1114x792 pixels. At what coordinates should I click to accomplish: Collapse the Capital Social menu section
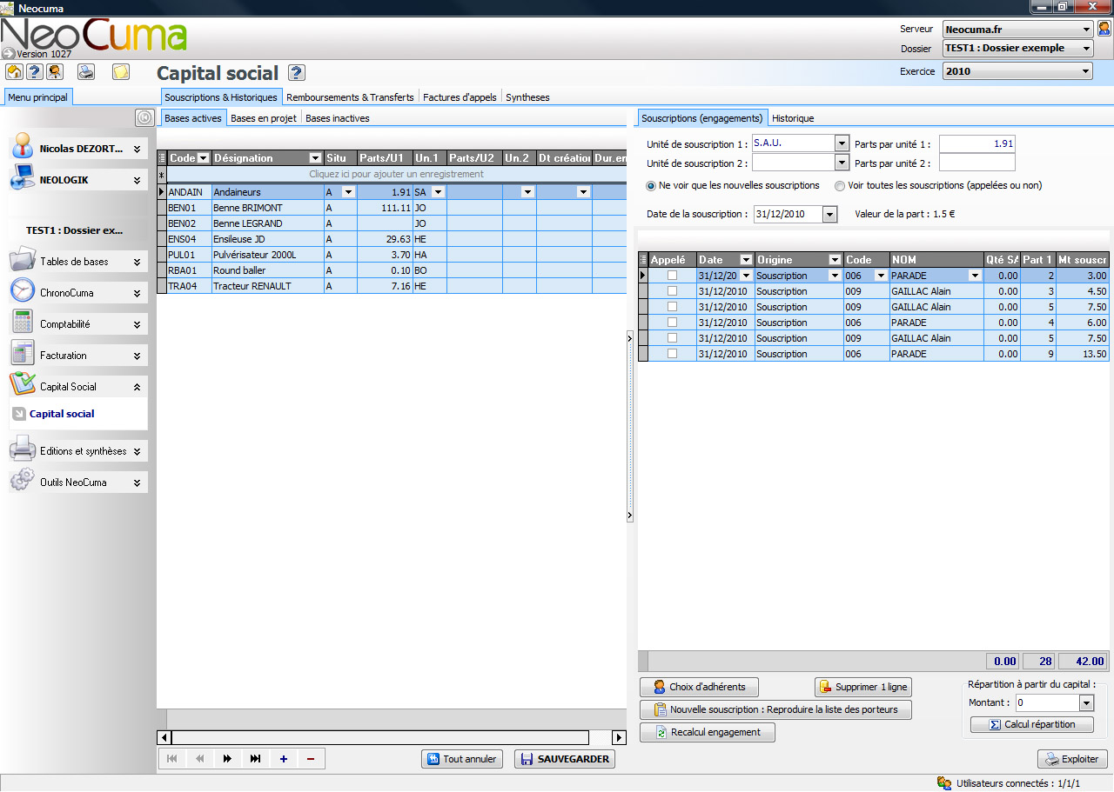(137, 386)
